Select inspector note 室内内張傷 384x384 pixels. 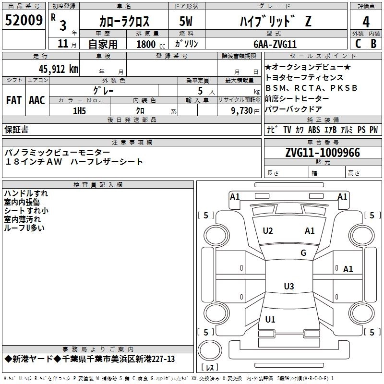[x=22, y=202]
